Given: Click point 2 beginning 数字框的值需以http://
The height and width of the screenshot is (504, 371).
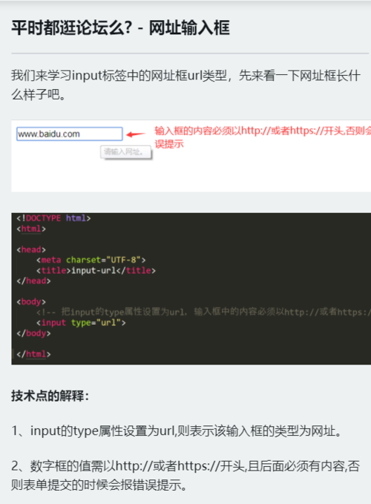Looking at the screenshot, I should (x=185, y=475).
